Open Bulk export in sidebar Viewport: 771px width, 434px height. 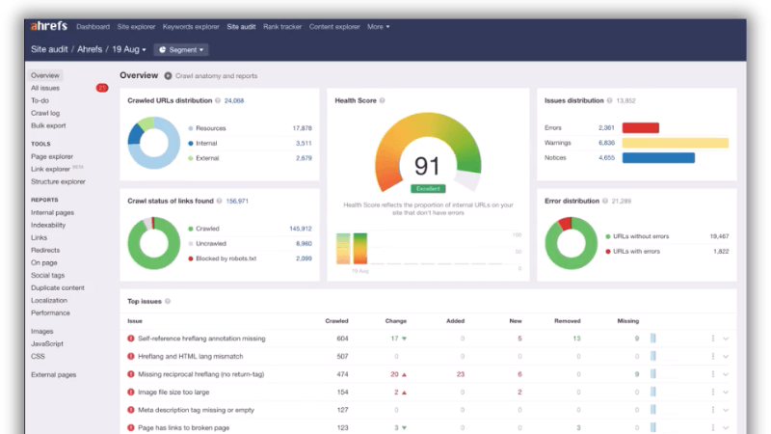[x=48, y=125]
